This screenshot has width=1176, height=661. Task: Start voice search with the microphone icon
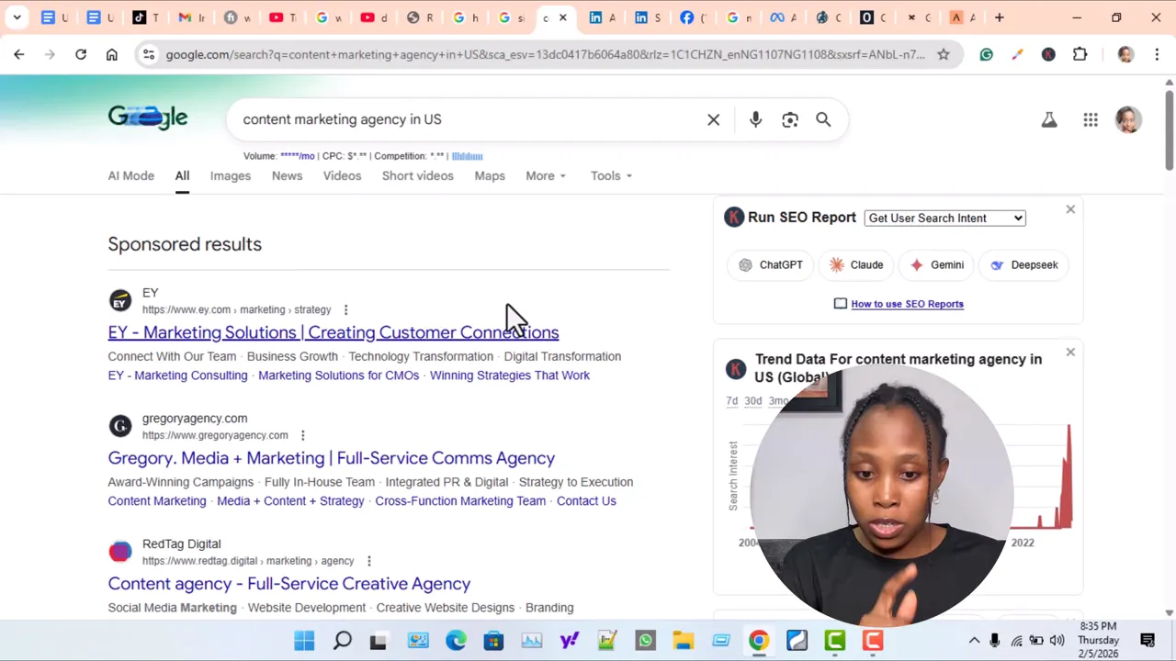pos(755,119)
